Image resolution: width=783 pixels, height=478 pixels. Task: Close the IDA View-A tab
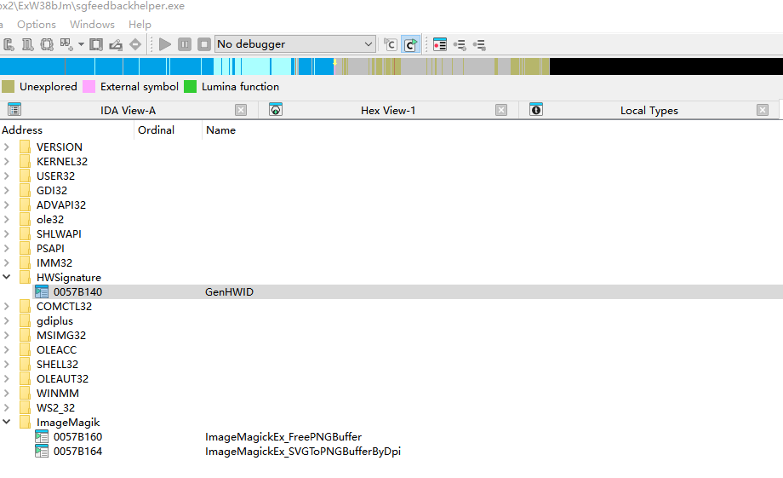coord(241,110)
